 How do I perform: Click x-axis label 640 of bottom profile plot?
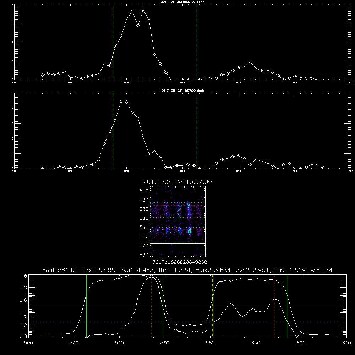(346, 343)
